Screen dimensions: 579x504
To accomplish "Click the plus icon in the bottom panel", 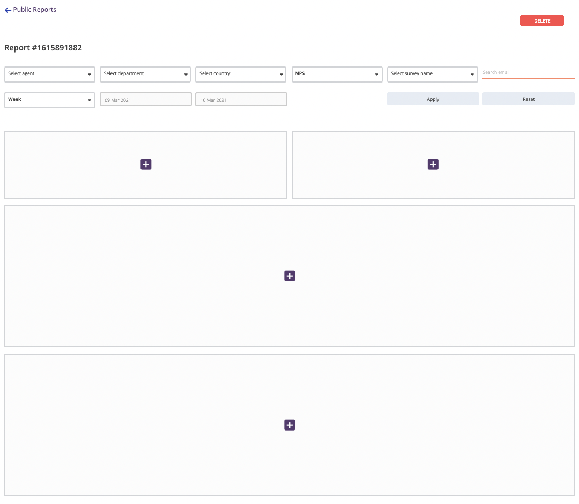I will pos(289,425).
